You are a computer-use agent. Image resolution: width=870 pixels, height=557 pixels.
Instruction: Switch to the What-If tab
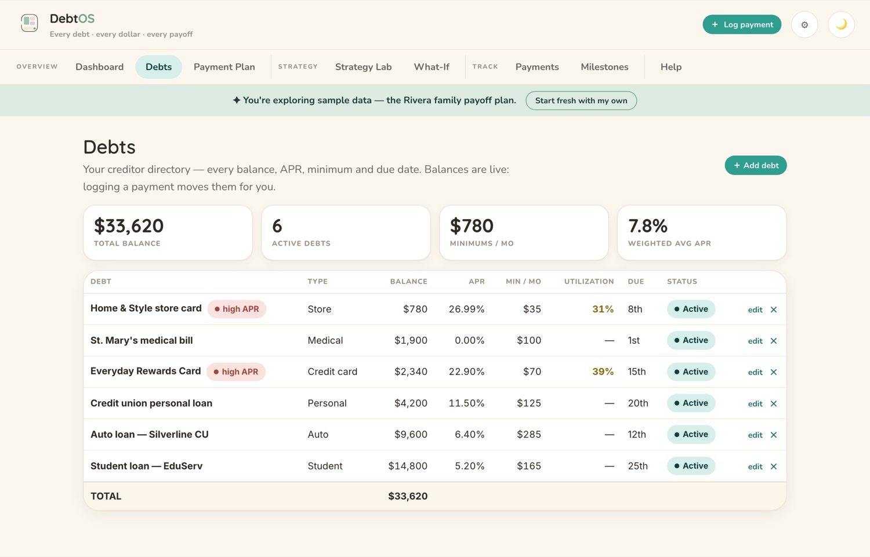point(432,67)
